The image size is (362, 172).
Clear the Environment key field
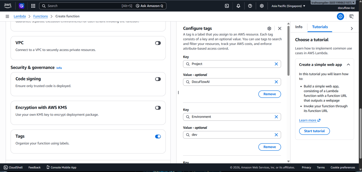click(276, 117)
